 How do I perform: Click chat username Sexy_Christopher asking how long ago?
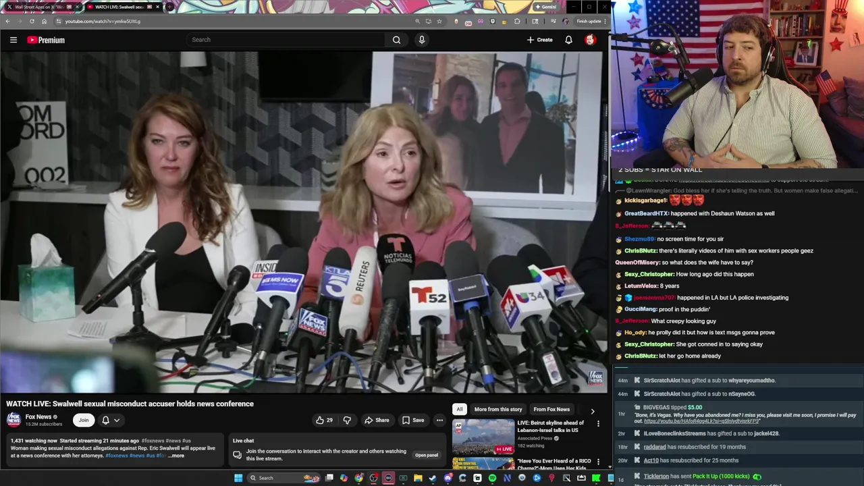[649, 274]
